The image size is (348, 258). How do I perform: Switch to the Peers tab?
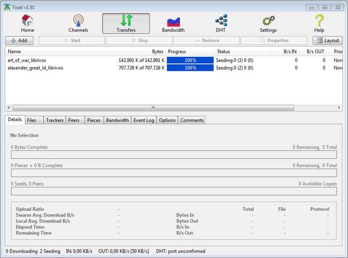75,120
